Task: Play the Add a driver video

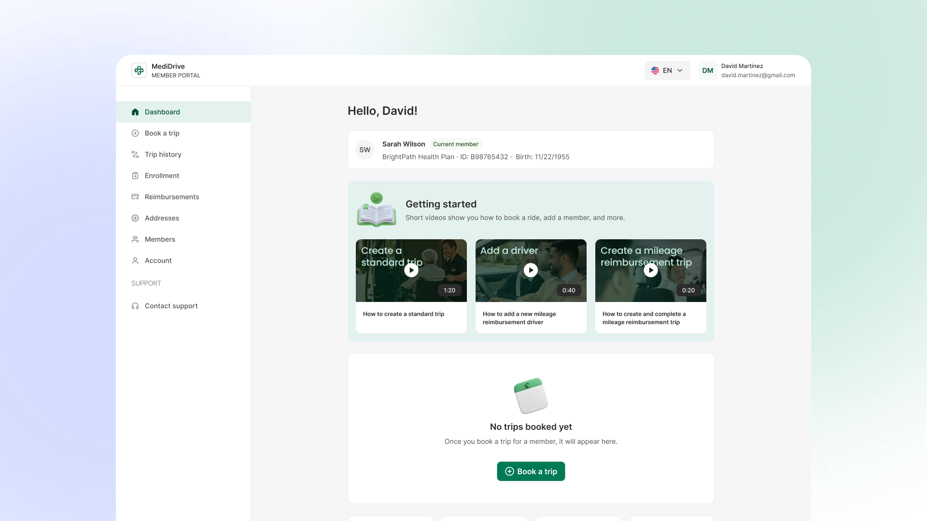Action: (531, 270)
